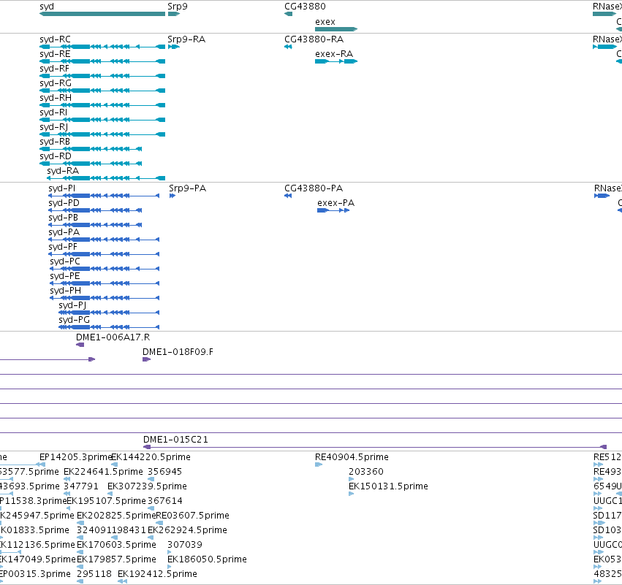Open the syd-RC transcript label
622x585 pixels.
pyautogui.click(x=55, y=39)
